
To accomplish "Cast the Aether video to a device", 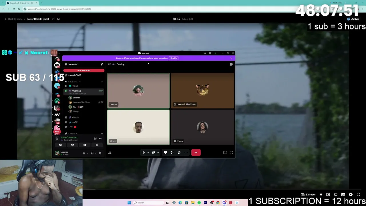I will point(336,195).
